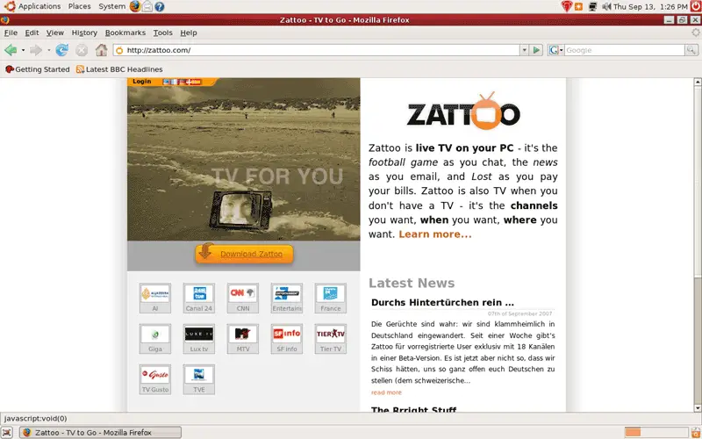The height and width of the screenshot is (439, 702).
Task: Click the page vertical scrollbar
Action: point(698,245)
